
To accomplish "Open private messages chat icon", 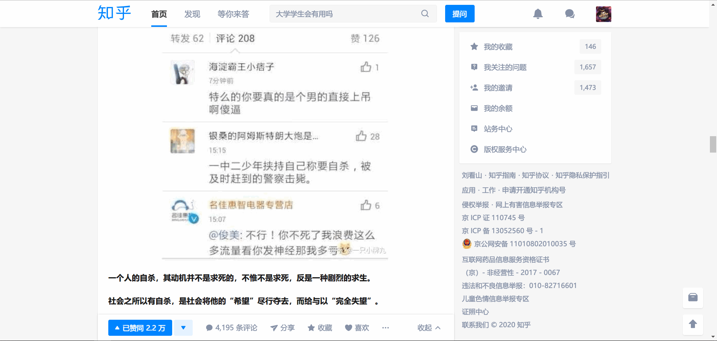I will 569,14.
